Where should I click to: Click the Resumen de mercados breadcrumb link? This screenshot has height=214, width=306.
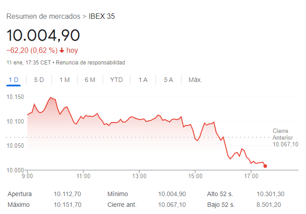(x=43, y=17)
